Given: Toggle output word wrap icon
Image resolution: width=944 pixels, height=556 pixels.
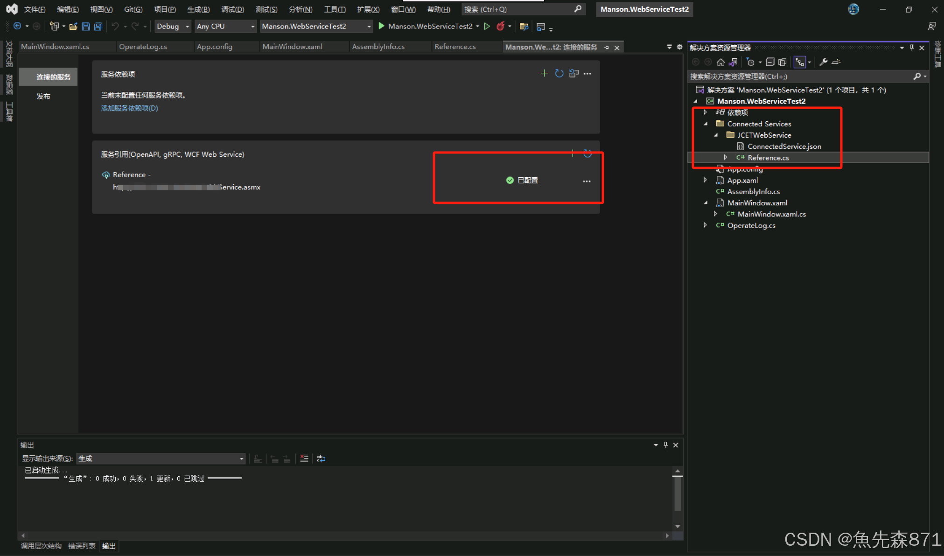Looking at the screenshot, I should tap(321, 459).
